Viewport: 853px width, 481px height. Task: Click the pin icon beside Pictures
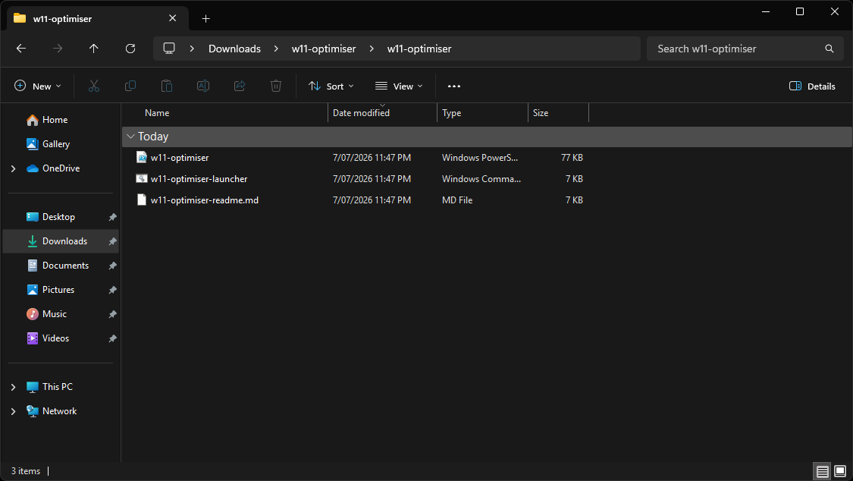pos(113,290)
